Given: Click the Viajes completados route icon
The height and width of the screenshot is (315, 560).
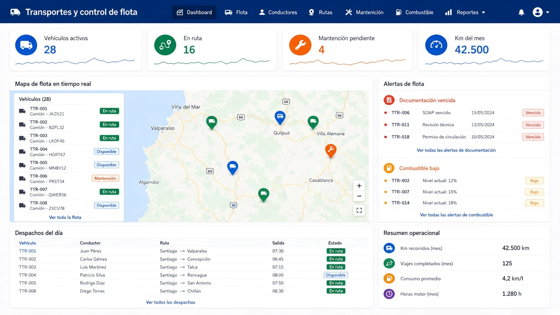Looking at the screenshot, I should pyautogui.click(x=389, y=263).
